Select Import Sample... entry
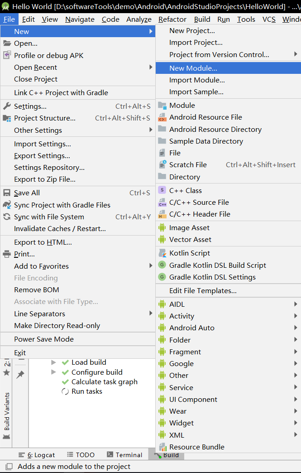This screenshot has width=301, height=473. pos(229,92)
